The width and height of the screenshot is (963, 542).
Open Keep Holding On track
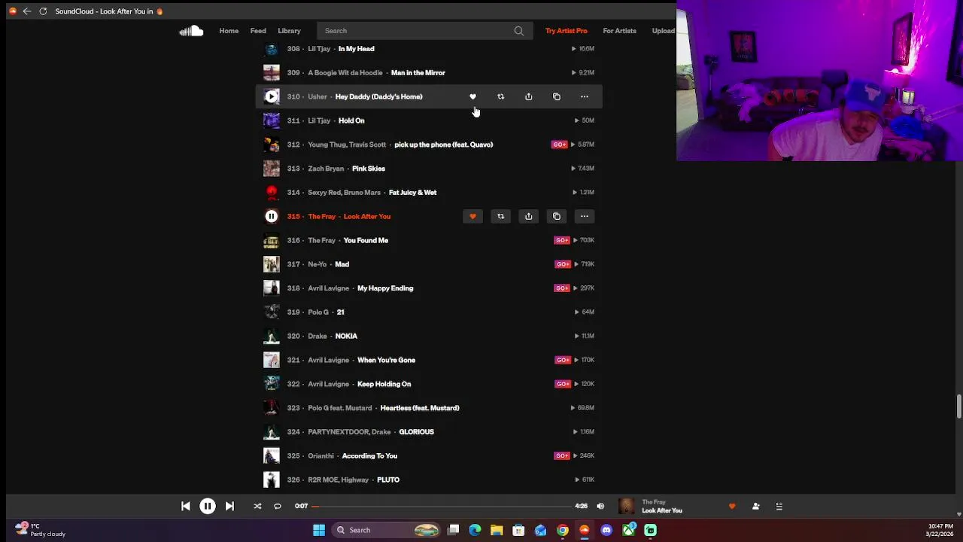pos(384,384)
